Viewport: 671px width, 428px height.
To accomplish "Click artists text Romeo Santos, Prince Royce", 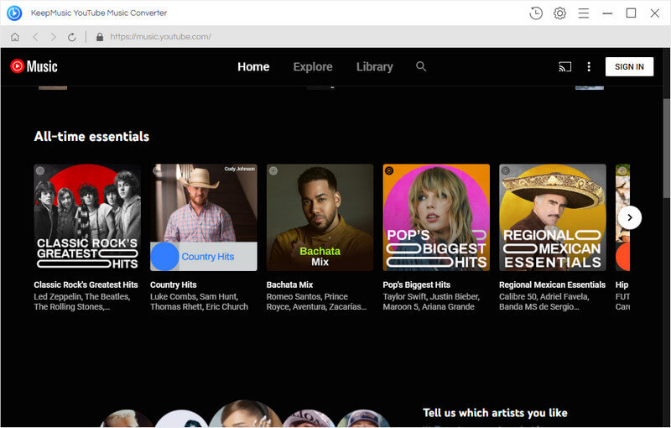I will click(x=317, y=302).
